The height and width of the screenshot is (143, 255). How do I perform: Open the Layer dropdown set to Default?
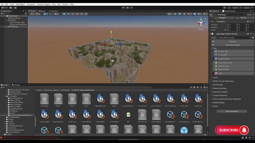pos(247,17)
